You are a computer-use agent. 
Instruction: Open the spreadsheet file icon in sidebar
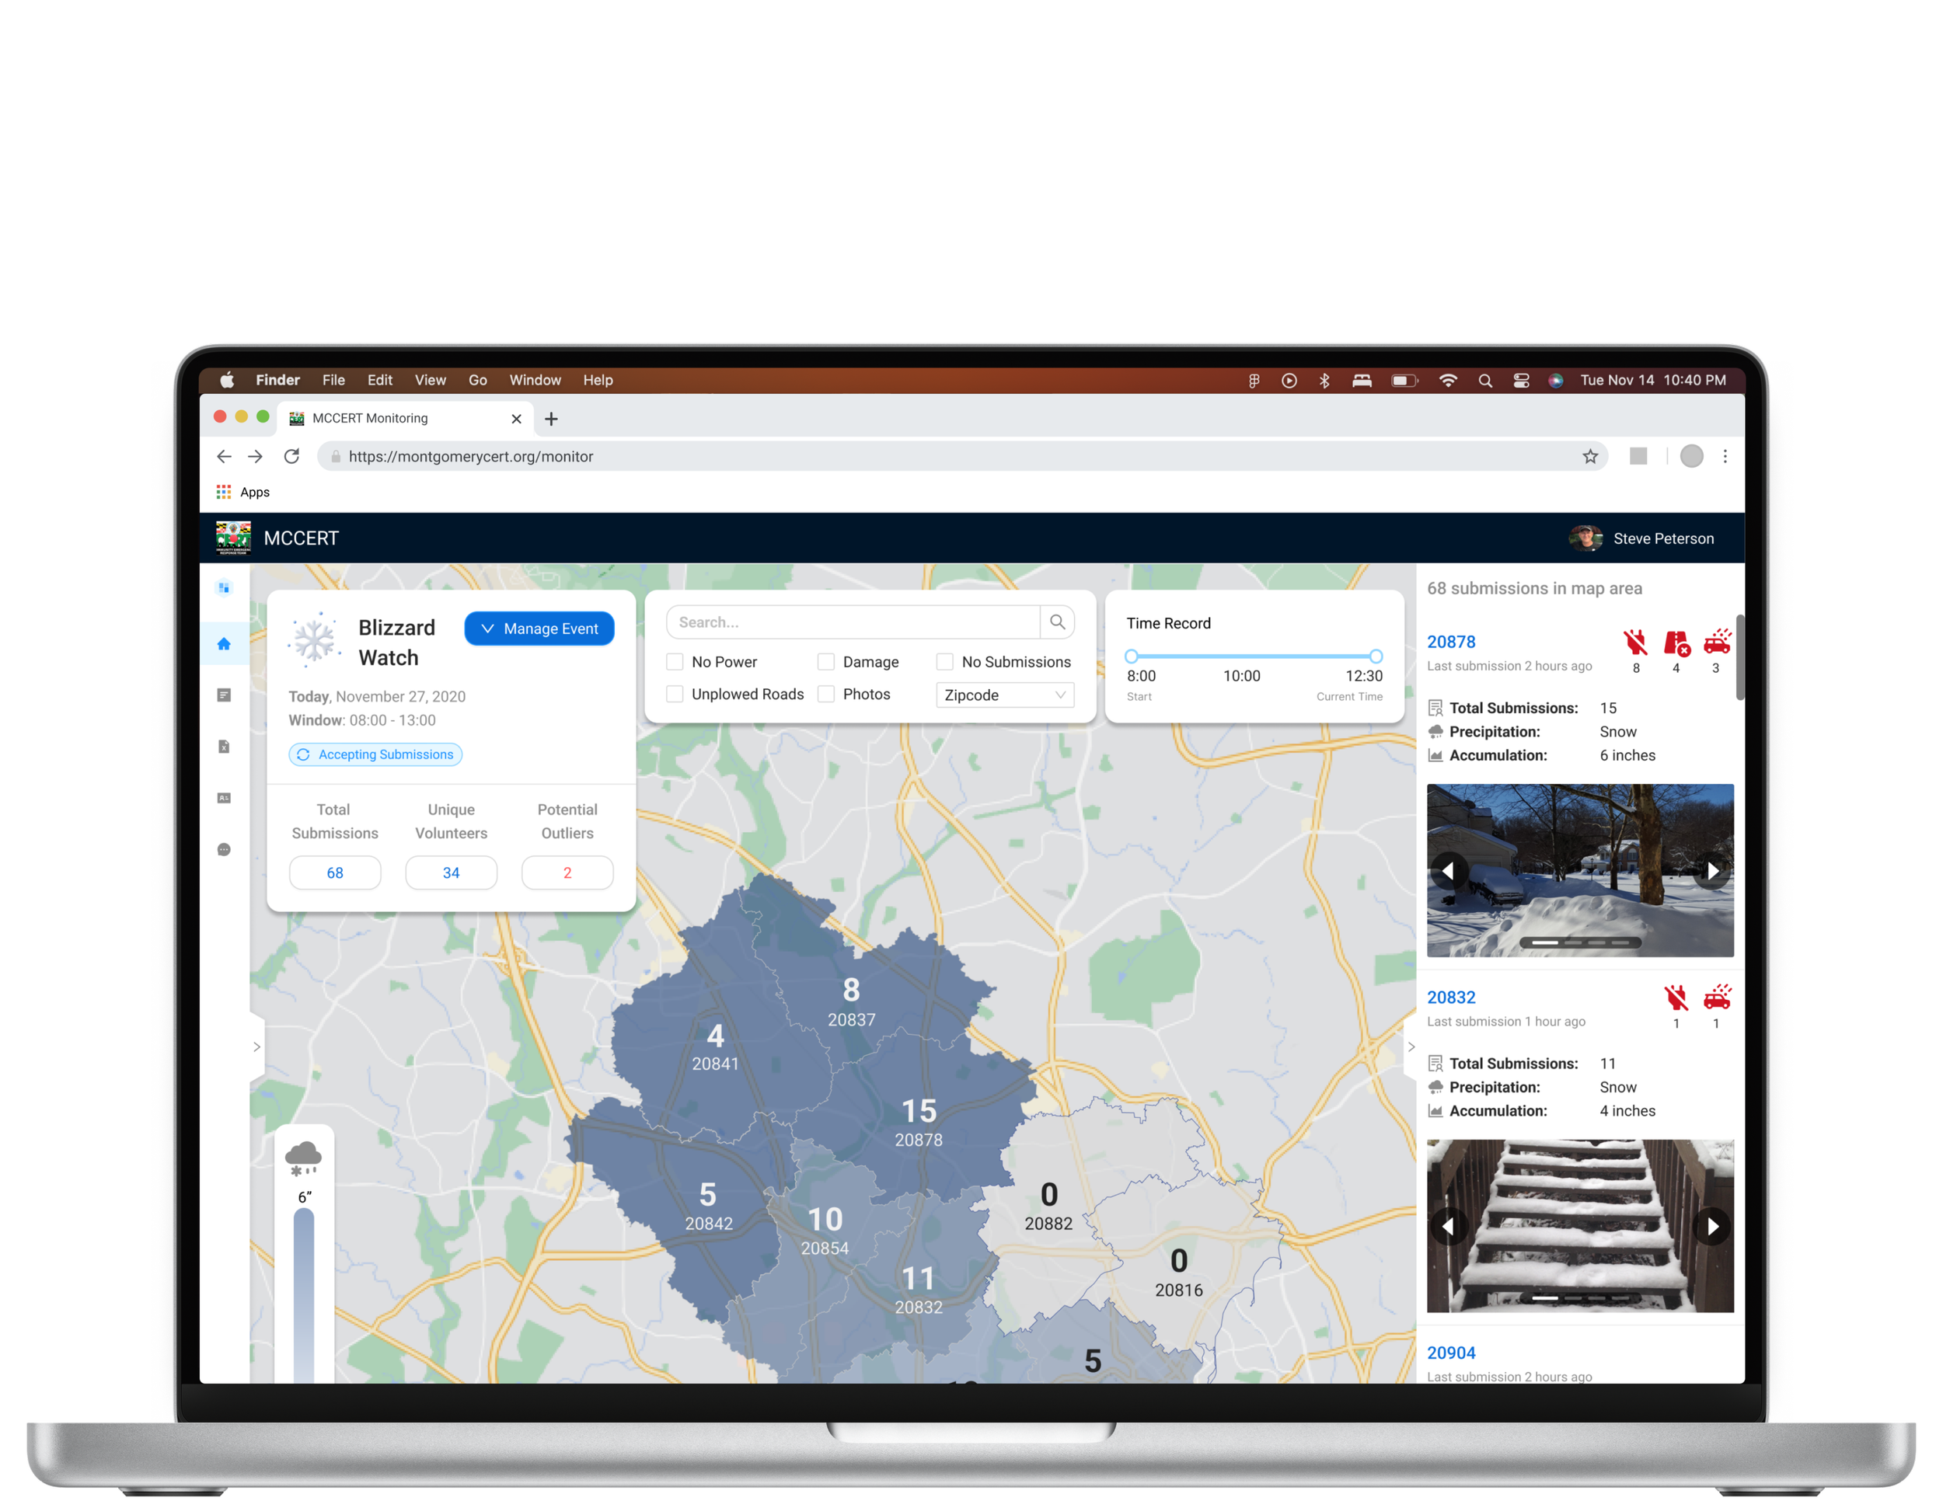pos(224,747)
